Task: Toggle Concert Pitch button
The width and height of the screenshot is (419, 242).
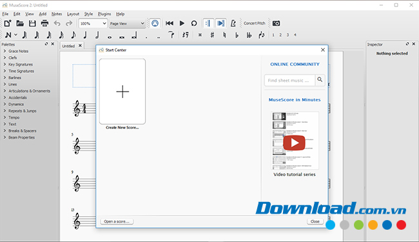Action: tap(255, 23)
